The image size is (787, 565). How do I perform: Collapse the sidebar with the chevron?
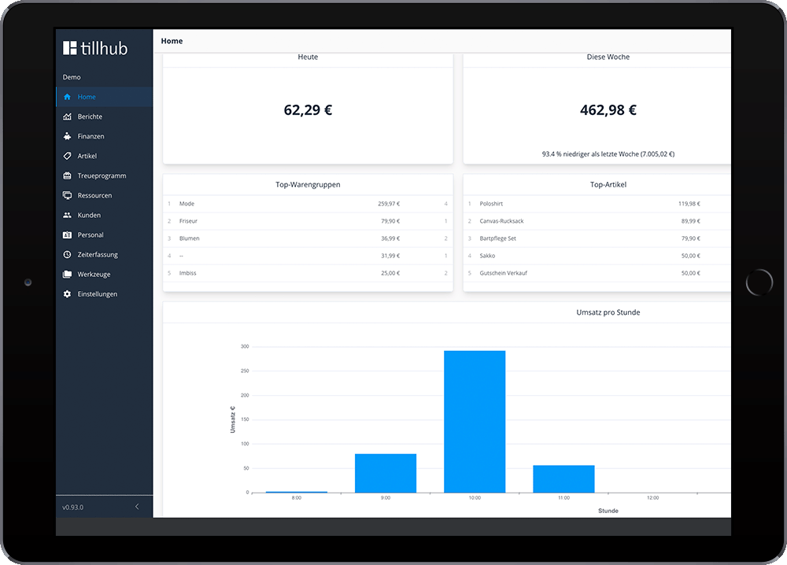point(136,507)
